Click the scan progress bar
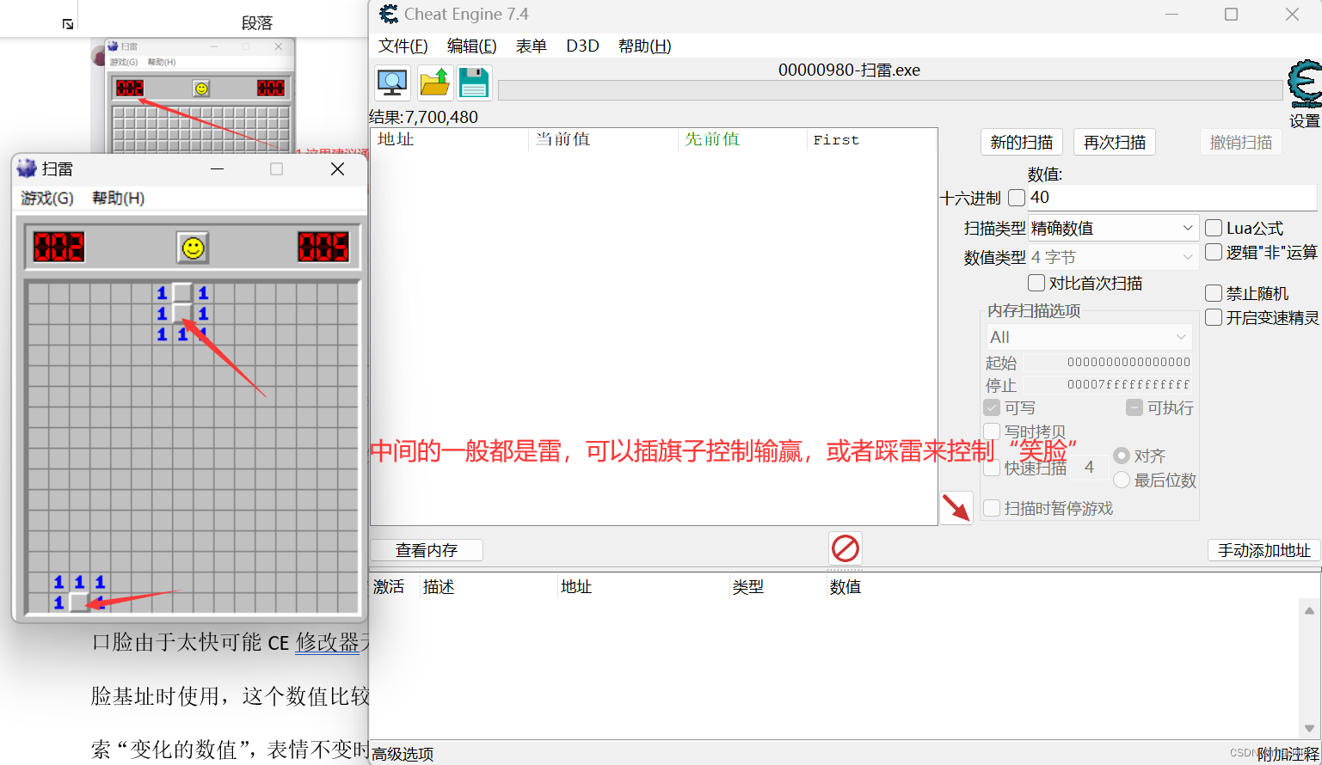The height and width of the screenshot is (765, 1322). coord(890,90)
